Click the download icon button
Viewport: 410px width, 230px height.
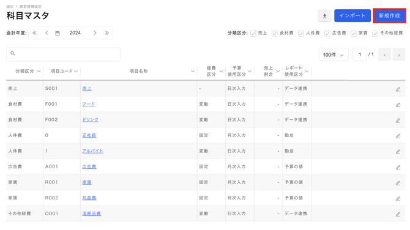tap(324, 16)
